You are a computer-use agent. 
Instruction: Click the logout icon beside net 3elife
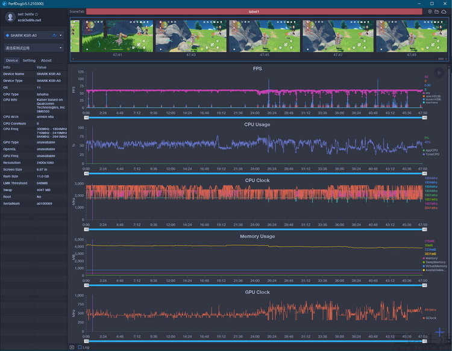point(37,14)
